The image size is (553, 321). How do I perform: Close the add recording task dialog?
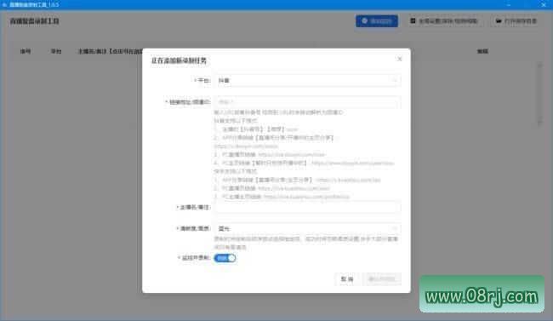(x=399, y=59)
